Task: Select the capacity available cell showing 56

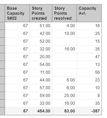Action: point(89,72)
